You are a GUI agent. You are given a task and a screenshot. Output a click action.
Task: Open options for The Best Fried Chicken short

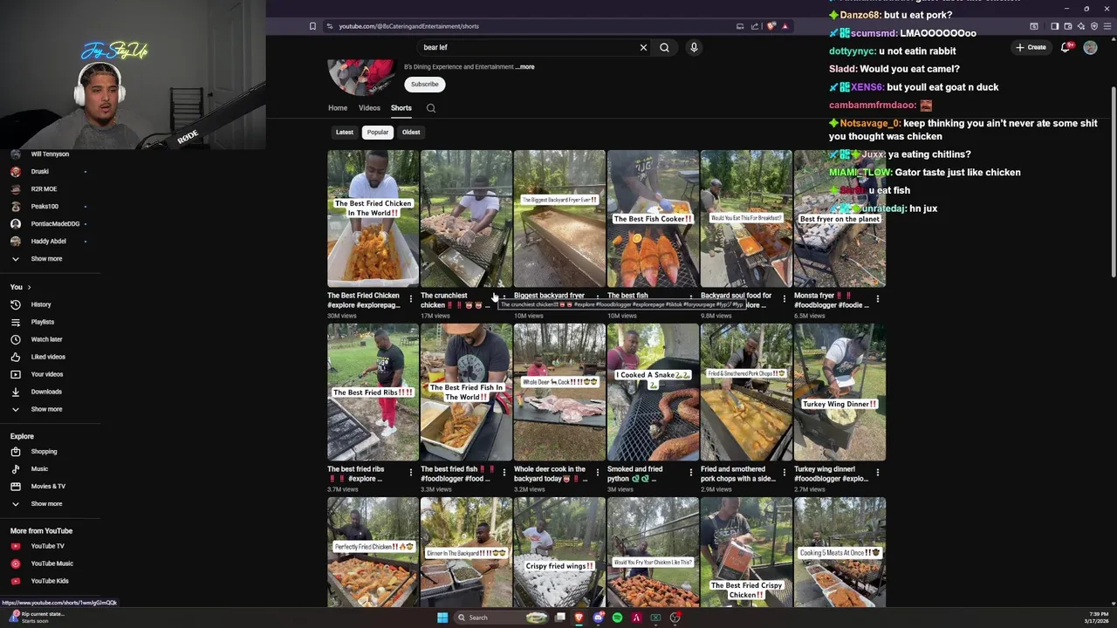[x=410, y=299]
